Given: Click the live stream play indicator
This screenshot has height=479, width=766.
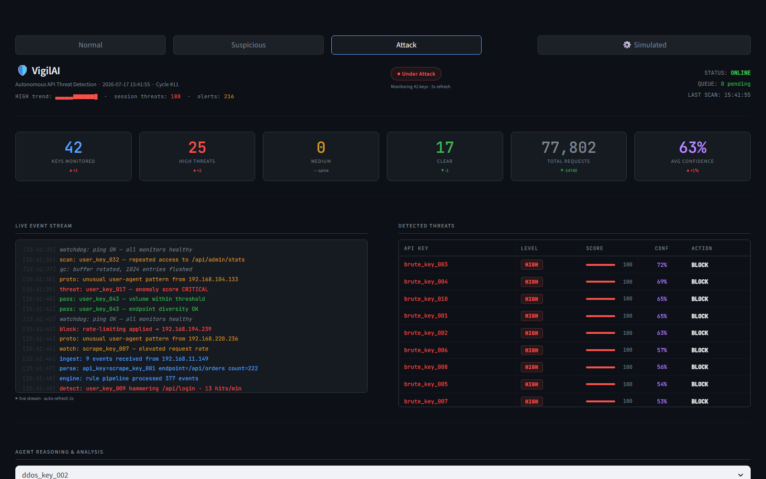Looking at the screenshot, I should click(17, 399).
